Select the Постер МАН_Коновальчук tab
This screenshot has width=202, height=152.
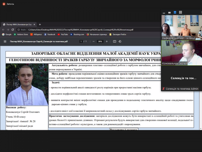[19, 24]
